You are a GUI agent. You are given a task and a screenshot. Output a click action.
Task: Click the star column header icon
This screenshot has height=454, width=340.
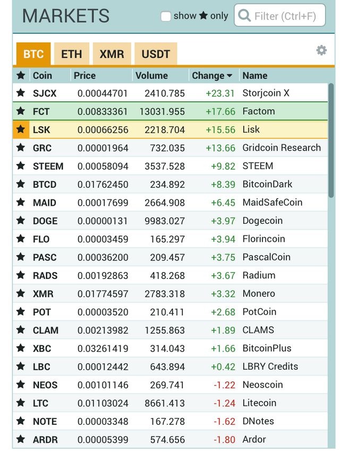(x=21, y=75)
